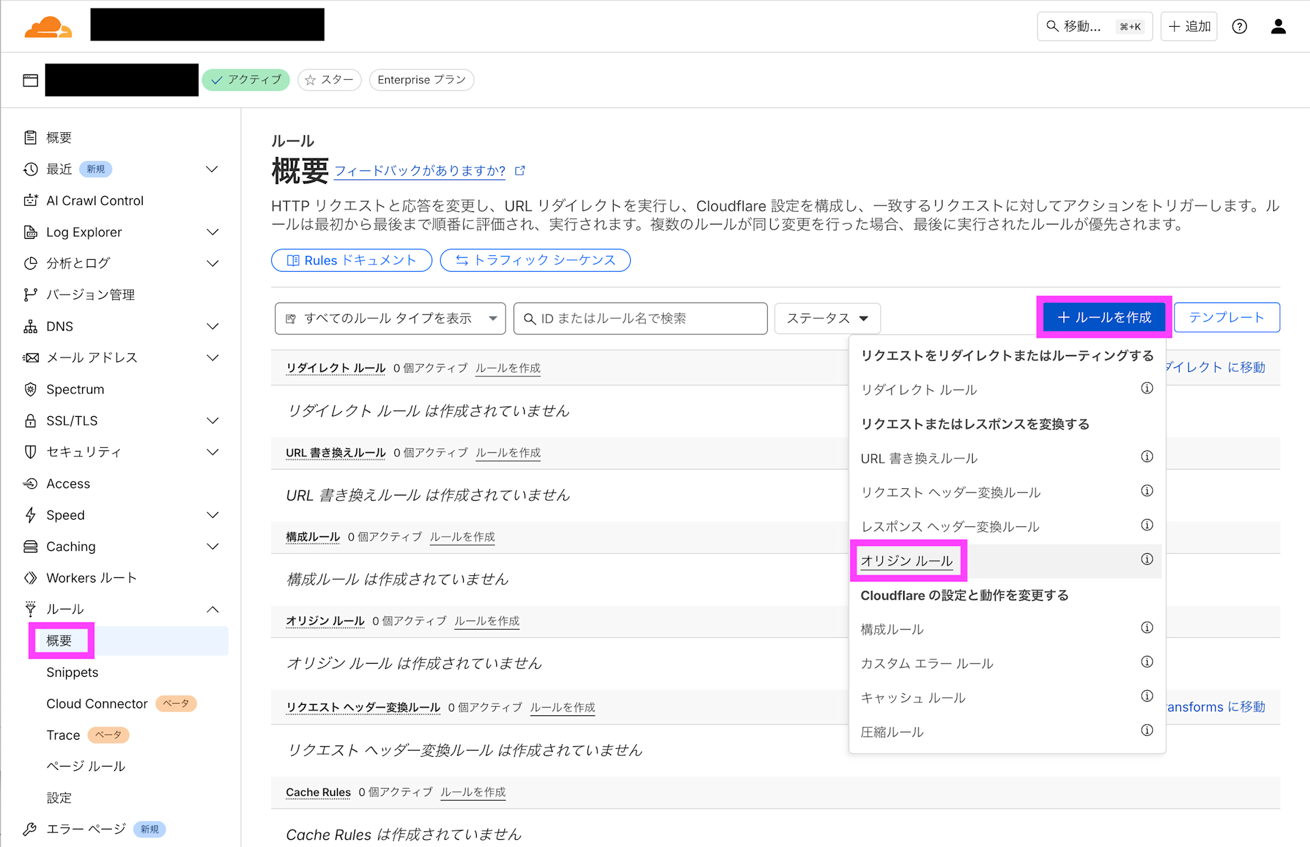Screen dimensions: 1310x847
Task: Collapse the ルール sidebar section
Action: 212,609
